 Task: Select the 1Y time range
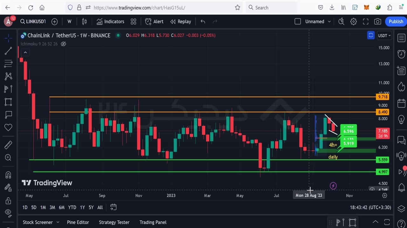tap(82, 207)
